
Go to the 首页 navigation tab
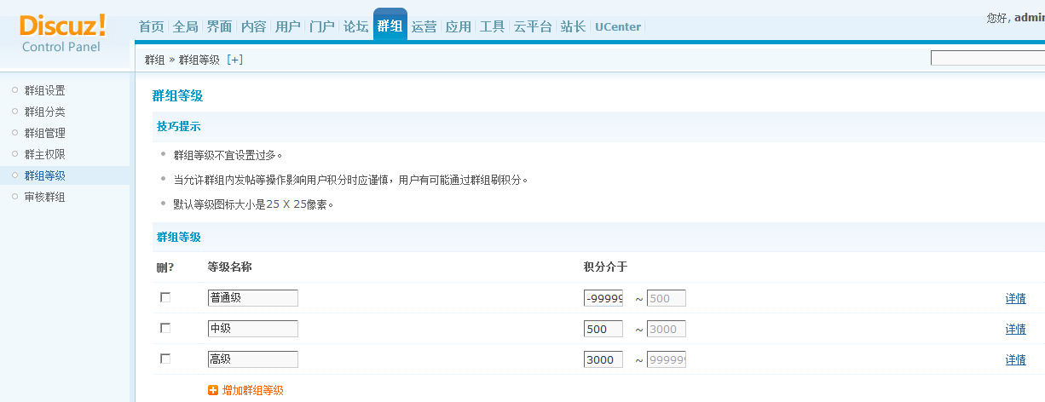[151, 26]
